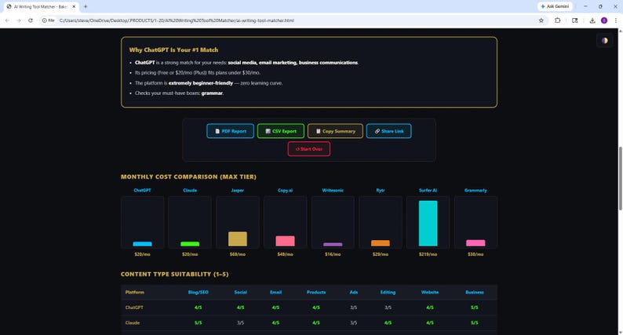Click the Copy Summary button

pos(335,131)
